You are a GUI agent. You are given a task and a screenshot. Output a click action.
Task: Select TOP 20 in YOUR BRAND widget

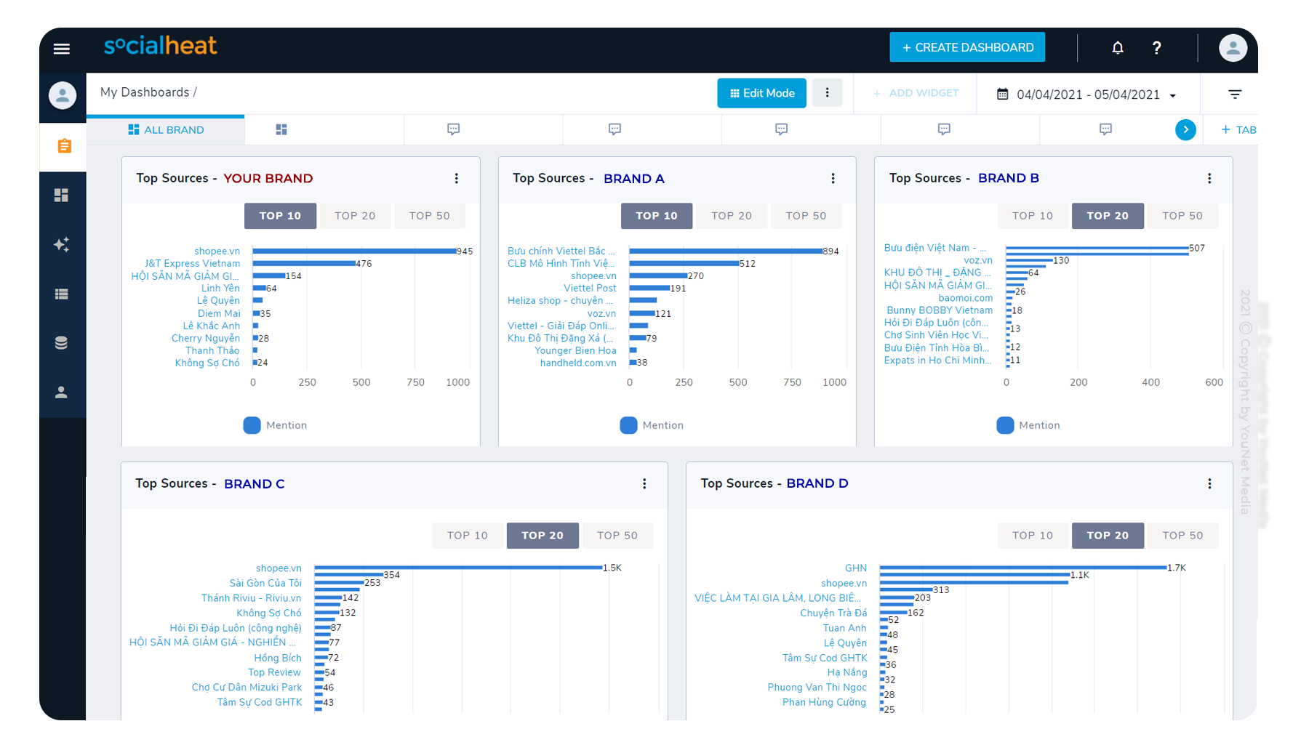(x=355, y=216)
